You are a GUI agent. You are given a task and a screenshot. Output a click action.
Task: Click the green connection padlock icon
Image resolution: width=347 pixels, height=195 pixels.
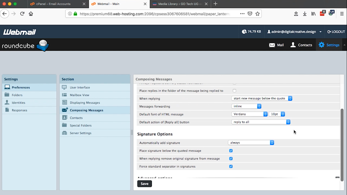click(75, 14)
